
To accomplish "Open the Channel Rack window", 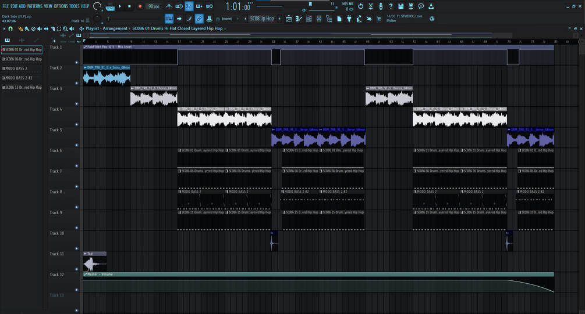I will coord(309,19).
